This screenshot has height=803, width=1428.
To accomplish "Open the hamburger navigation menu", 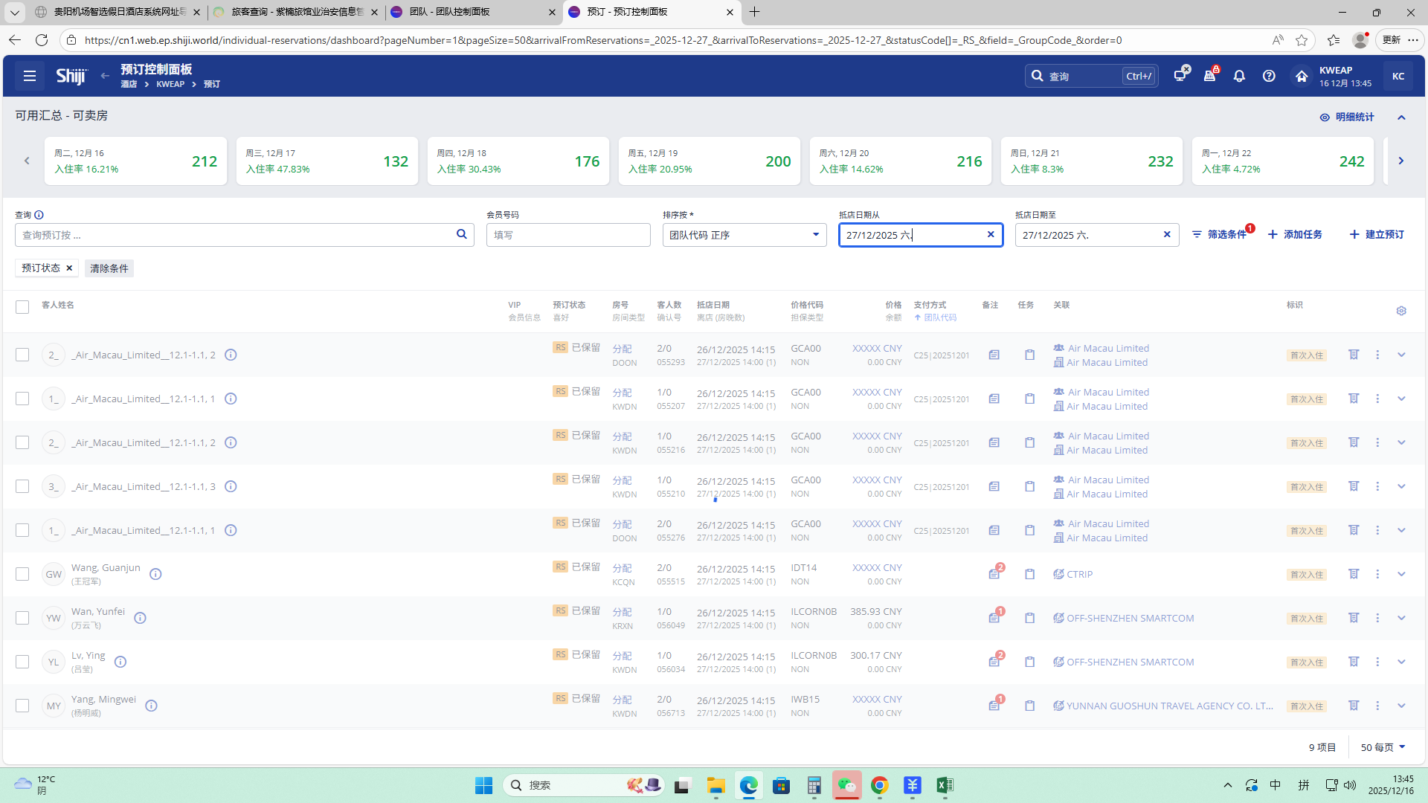I will point(30,76).
